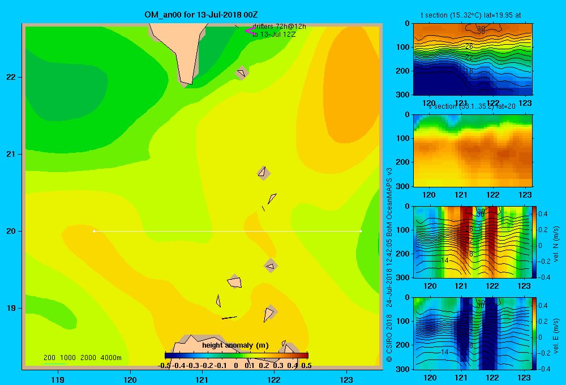
Task: Click longitude label 122 below main map
Action: click(274, 379)
